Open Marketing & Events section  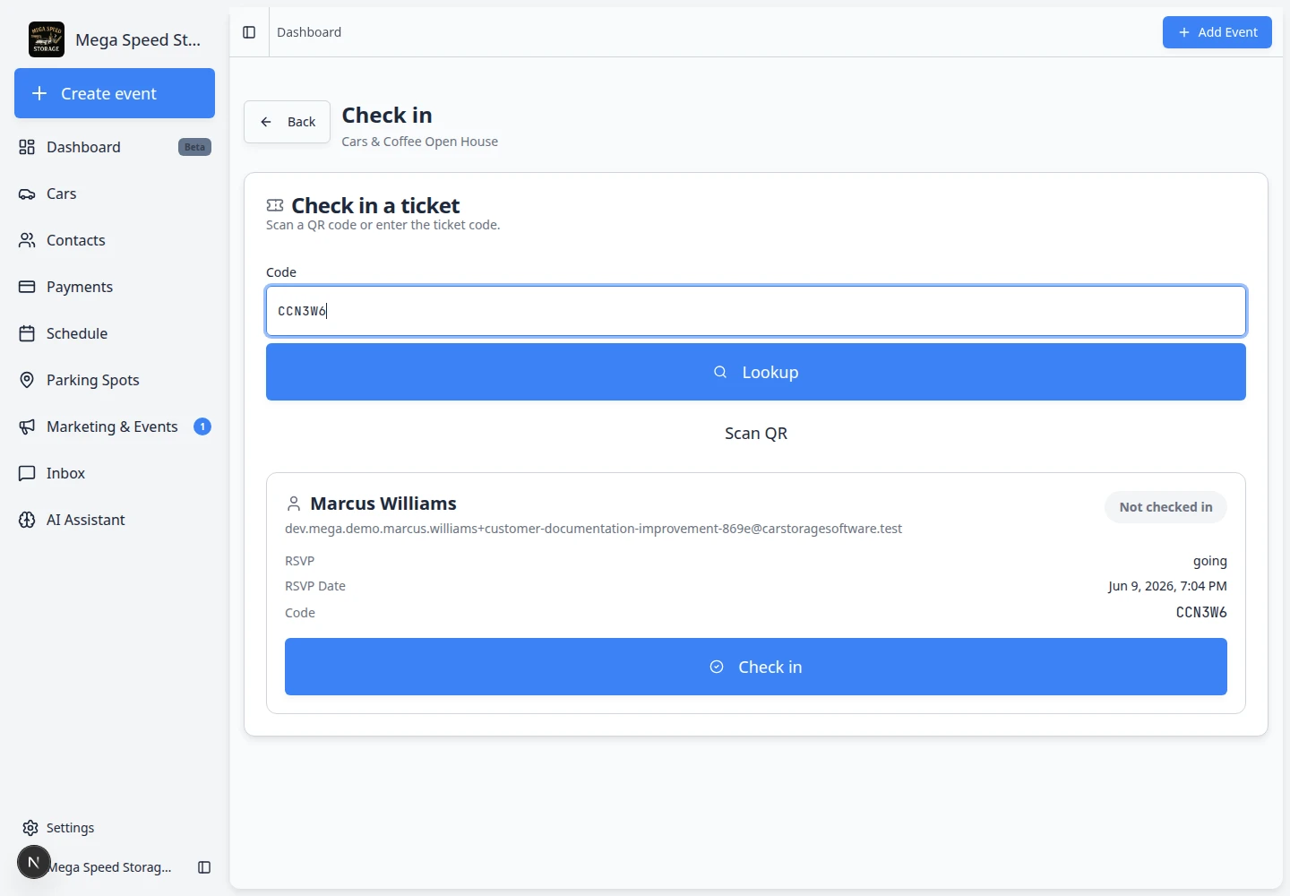point(115,426)
